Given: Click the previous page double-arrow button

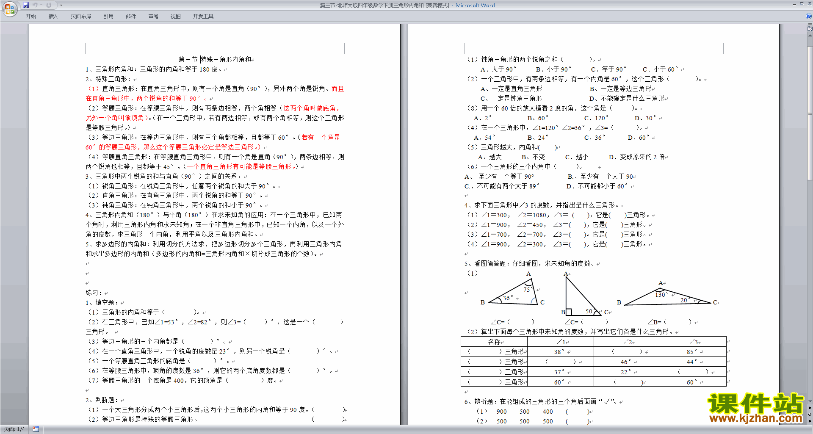Looking at the screenshot, I should 810,408.
